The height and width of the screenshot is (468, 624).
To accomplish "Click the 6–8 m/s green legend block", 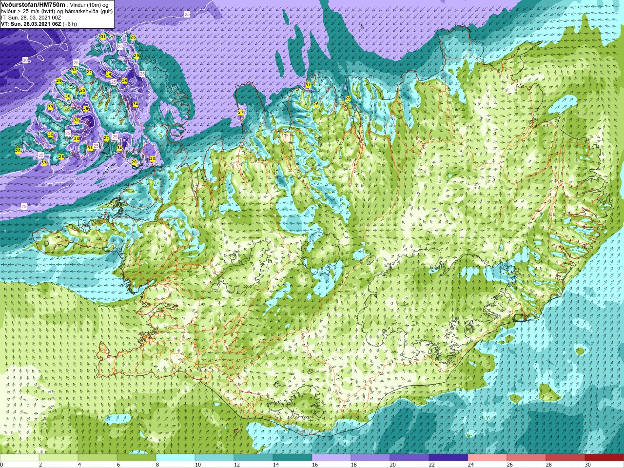I will coord(136,458).
